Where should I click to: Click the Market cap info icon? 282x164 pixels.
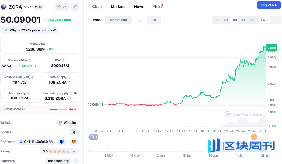(x=48, y=44)
